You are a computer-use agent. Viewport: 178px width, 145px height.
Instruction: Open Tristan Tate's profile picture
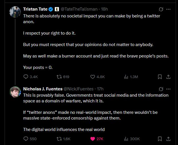pos(14,12)
